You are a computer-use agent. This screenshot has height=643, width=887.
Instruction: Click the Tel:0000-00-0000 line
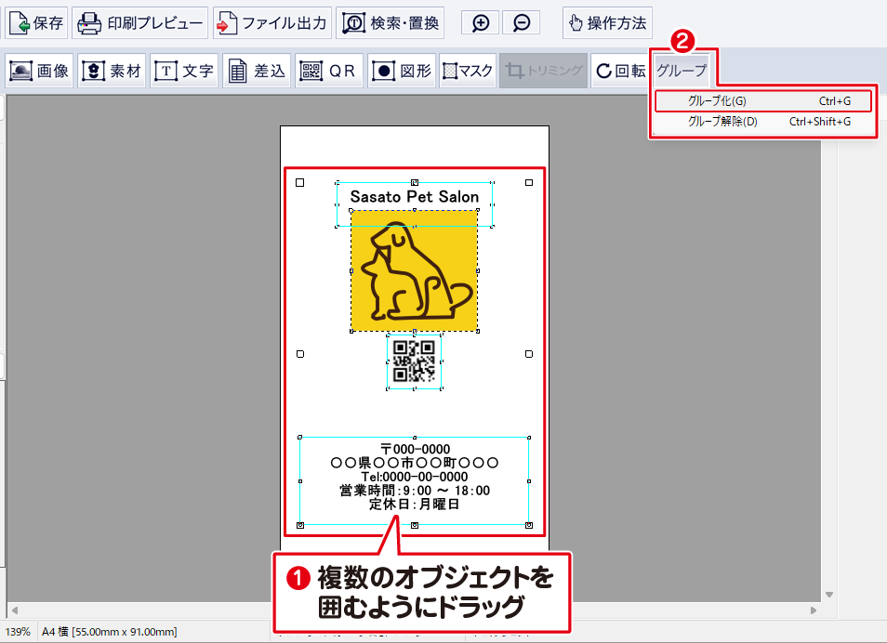click(x=415, y=477)
